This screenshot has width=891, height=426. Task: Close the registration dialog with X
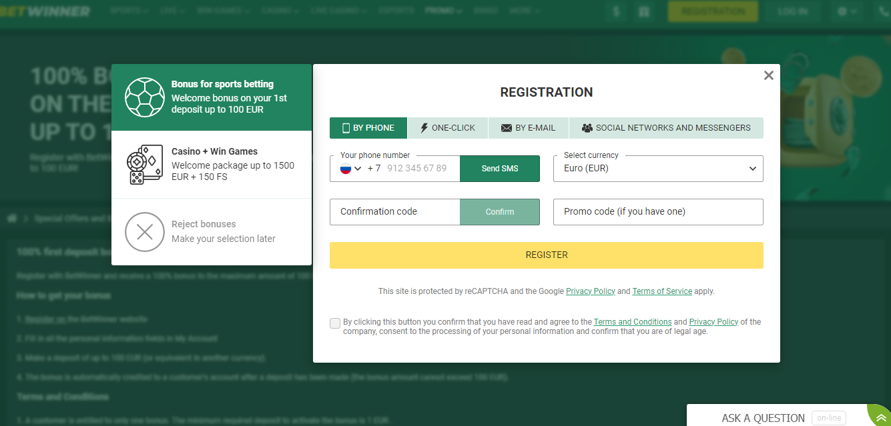pyautogui.click(x=768, y=75)
